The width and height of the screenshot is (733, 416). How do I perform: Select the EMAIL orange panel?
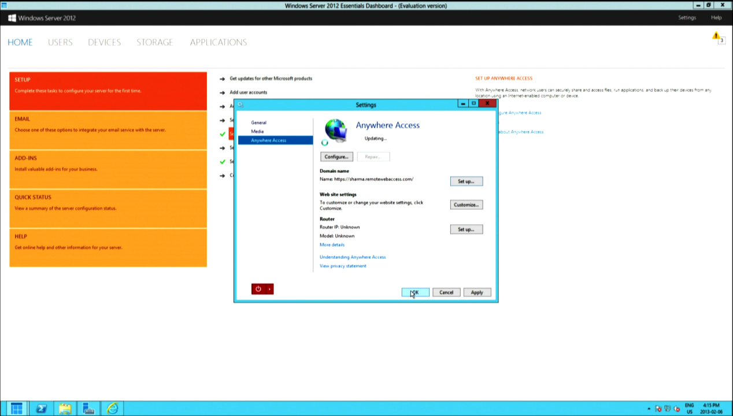click(108, 130)
